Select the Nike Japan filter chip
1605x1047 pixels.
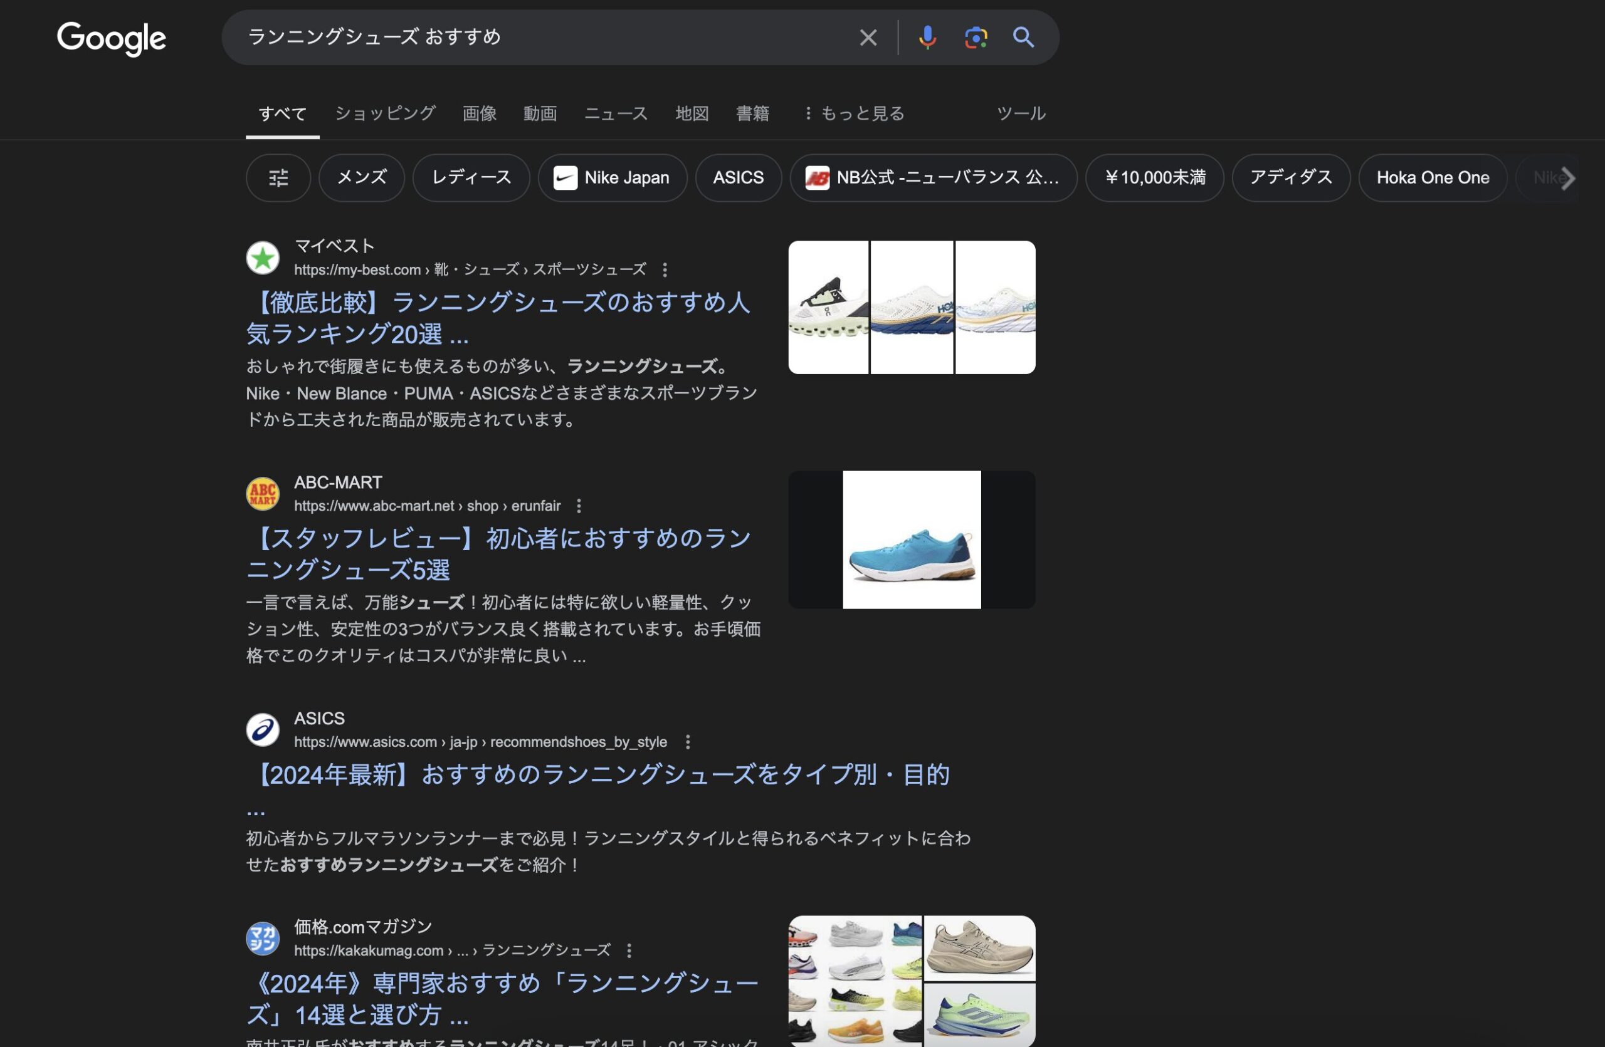click(x=613, y=178)
